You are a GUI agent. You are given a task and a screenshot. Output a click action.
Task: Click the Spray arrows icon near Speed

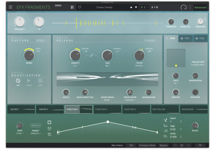click(38, 51)
